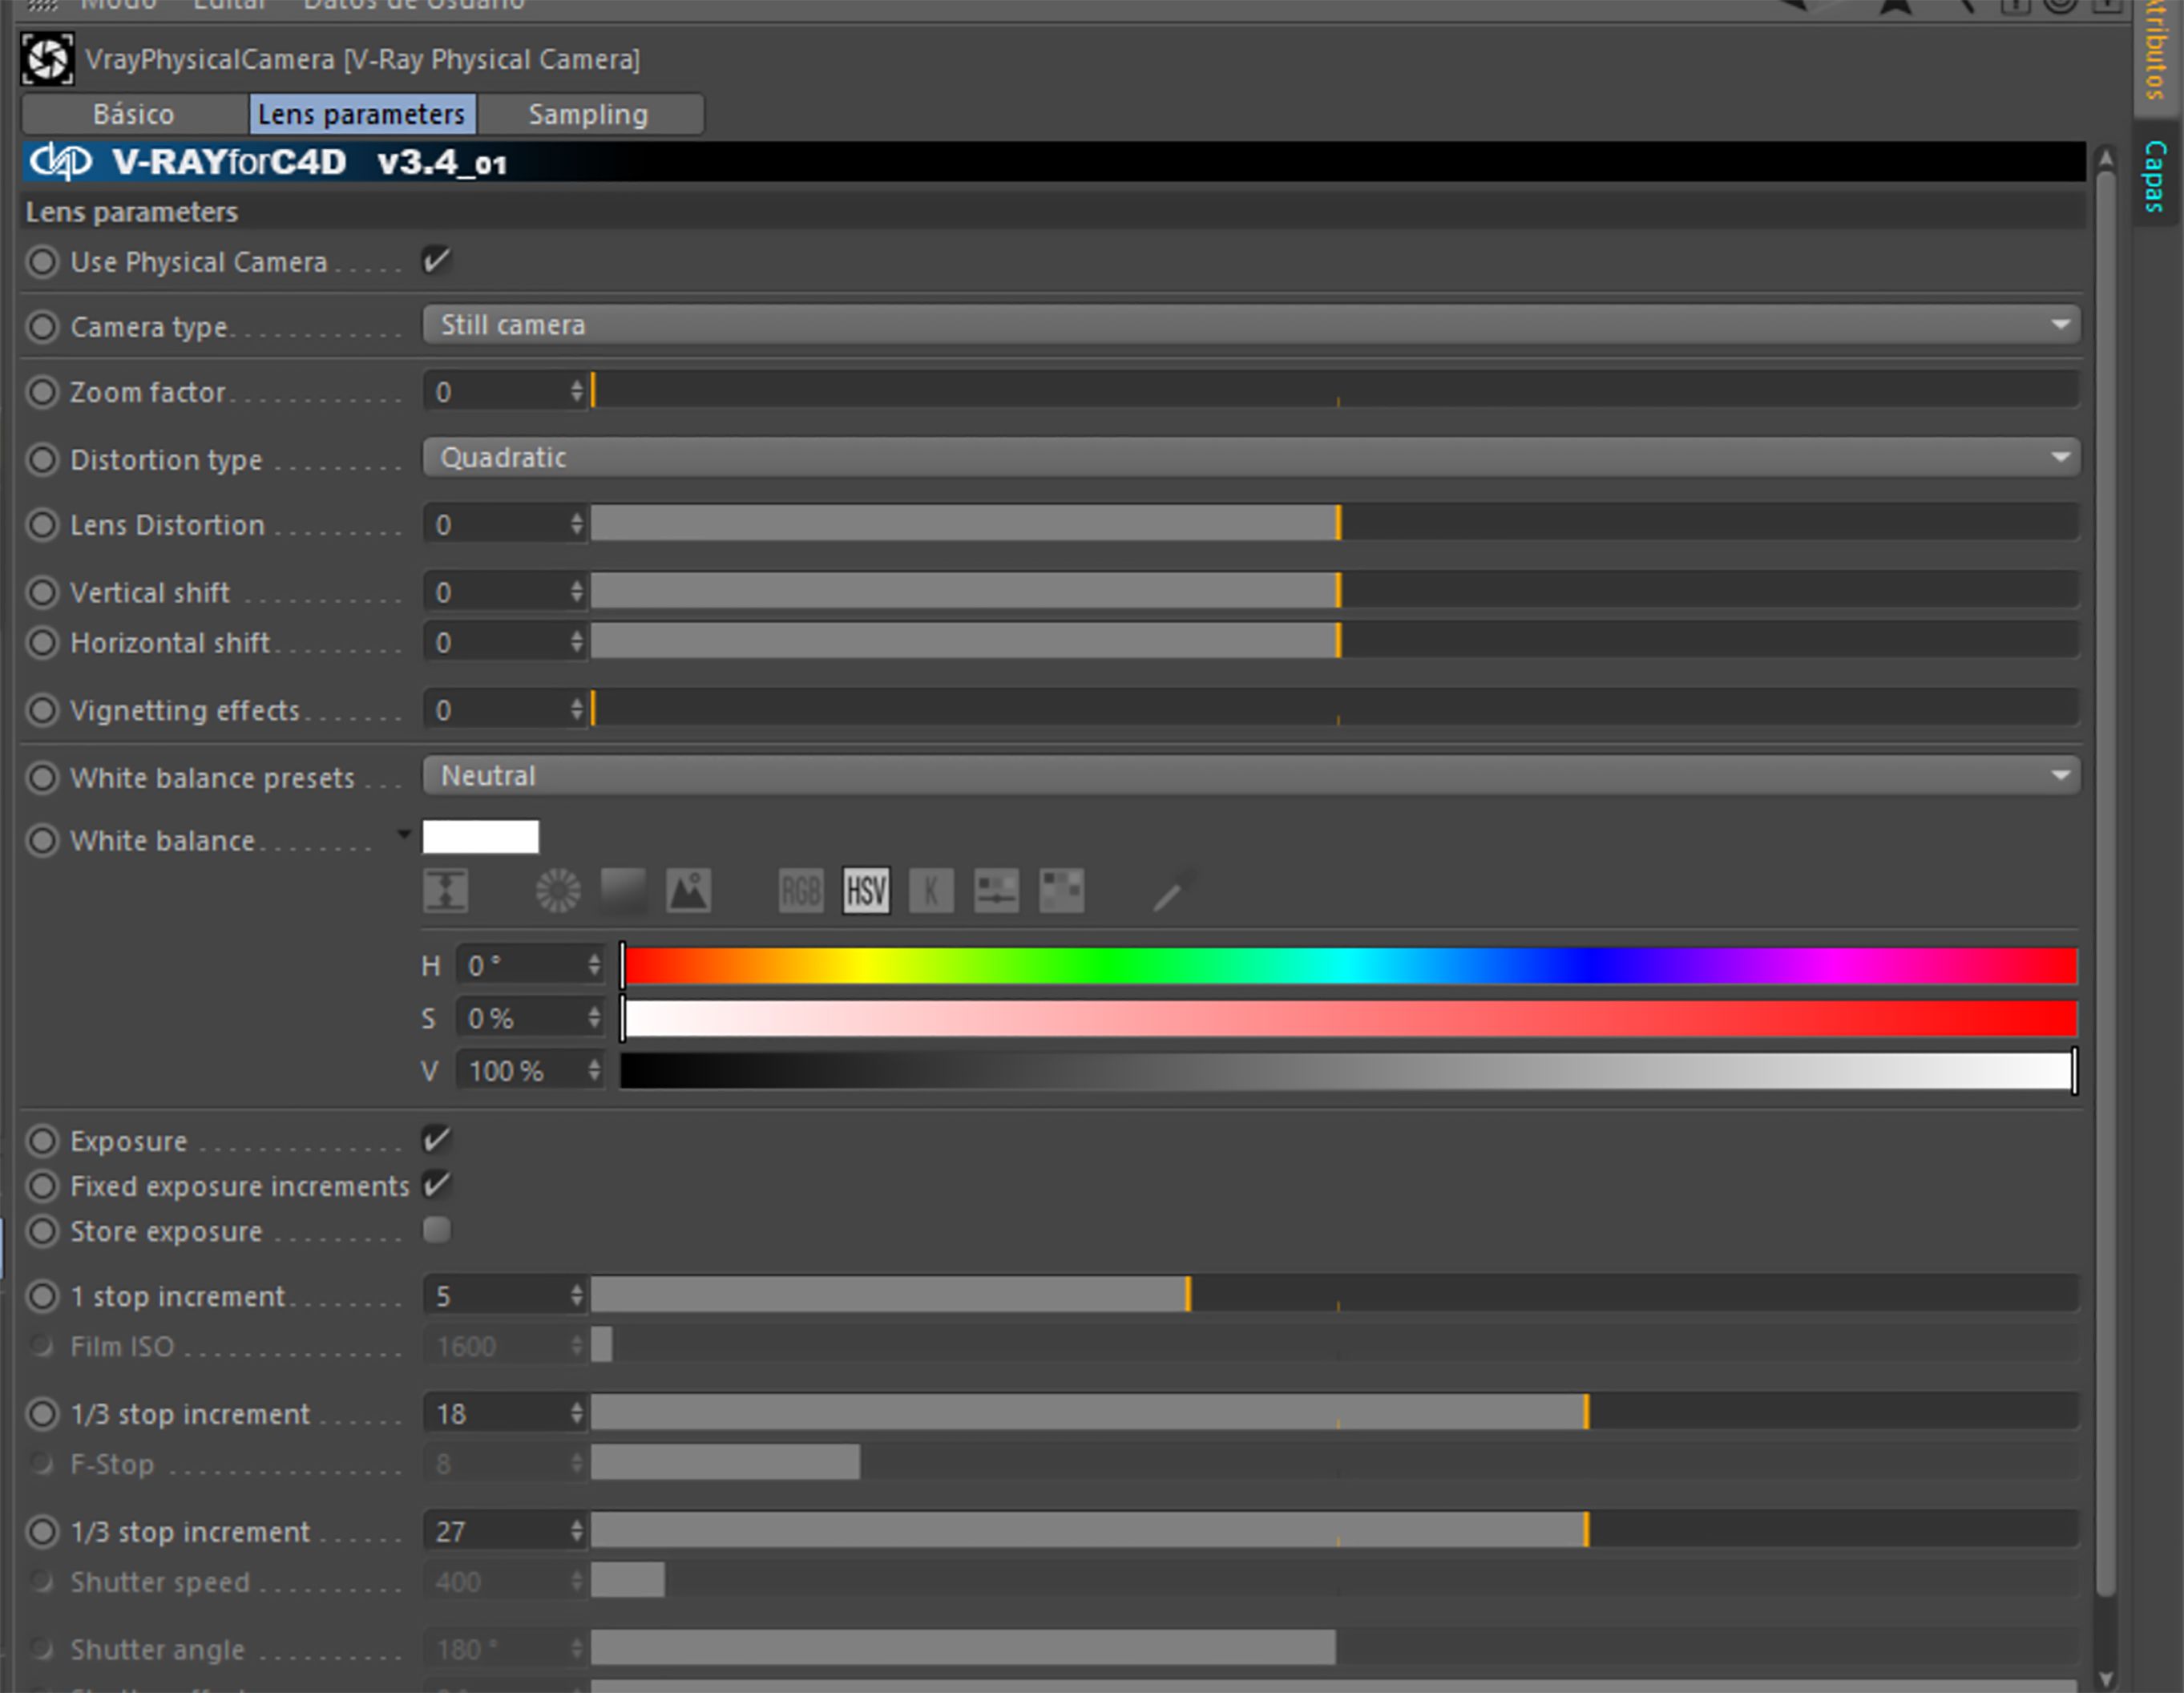
Task: Open White balance presets dropdown
Action: (x=1250, y=776)
